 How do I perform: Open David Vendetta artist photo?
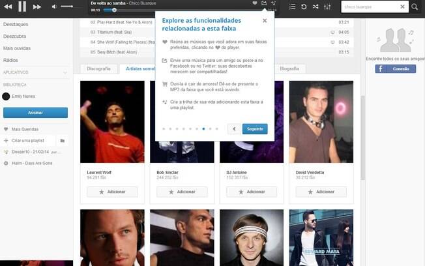pos(321,122)
